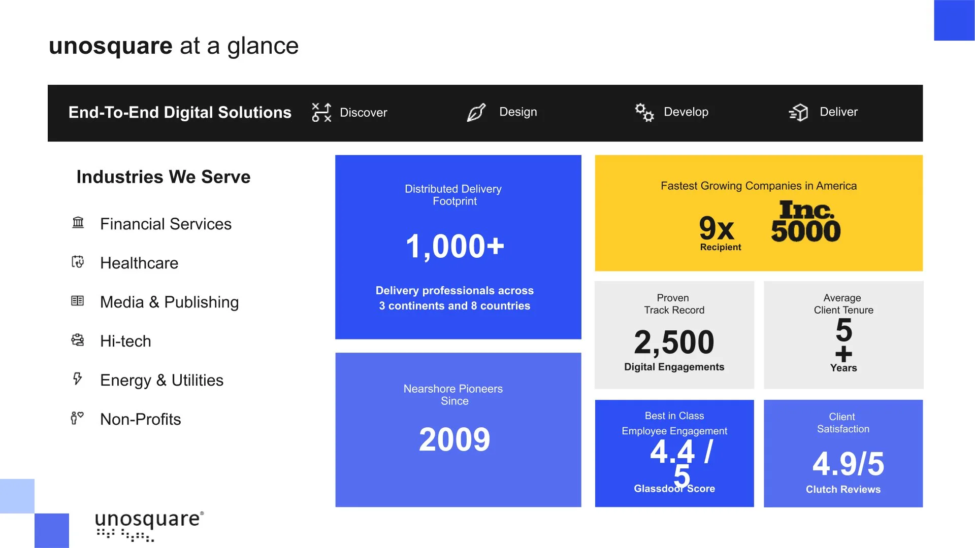975x548 pixels.
Task: Click the 'Industries We Serve' heading
Action: click(164, 177)
